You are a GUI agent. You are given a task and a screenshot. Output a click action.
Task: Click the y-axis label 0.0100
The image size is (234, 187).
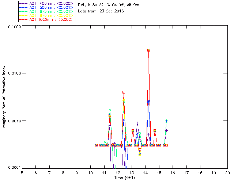tap(14, 73)
